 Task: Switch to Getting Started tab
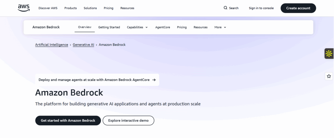coord(109,27)
